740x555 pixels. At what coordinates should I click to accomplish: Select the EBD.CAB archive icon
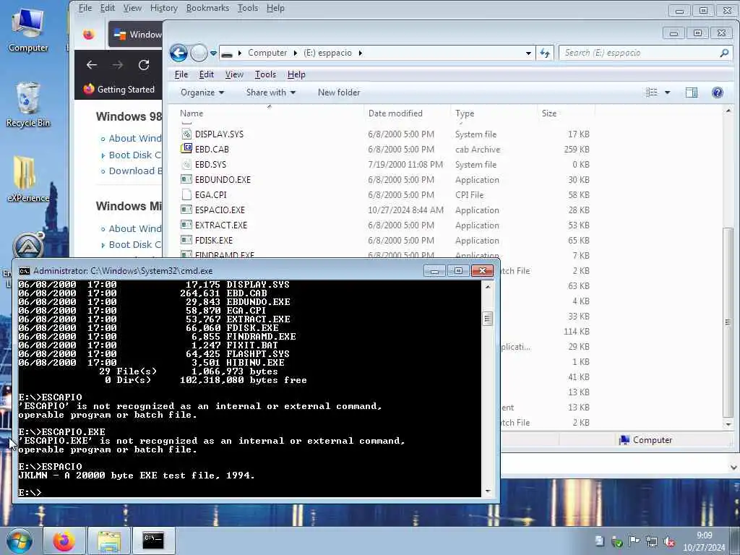pyautogui.click(x=186, y=149)
